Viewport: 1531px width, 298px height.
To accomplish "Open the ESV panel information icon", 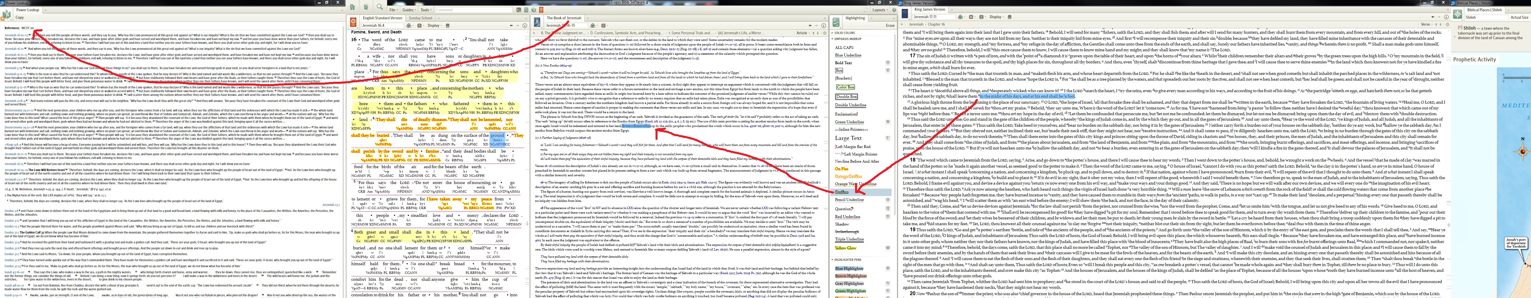I will pos(525,26).
